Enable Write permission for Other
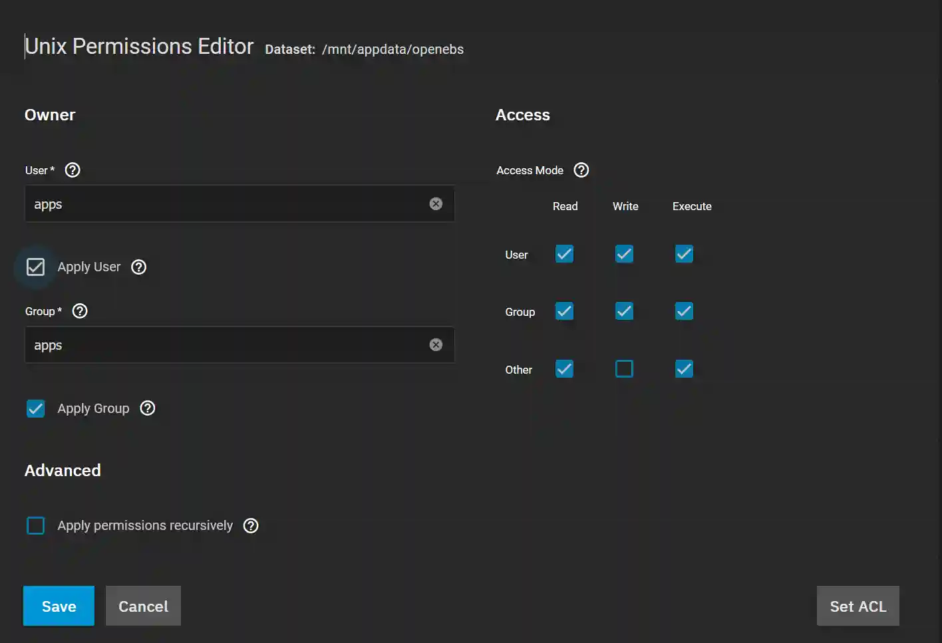942x643 pixels. (x=624, y=368)
